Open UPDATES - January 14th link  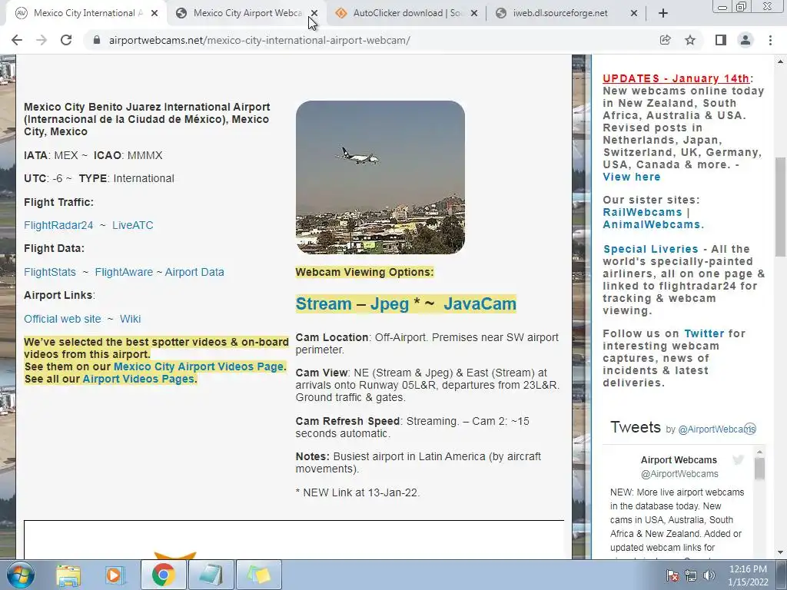(676, 79)
